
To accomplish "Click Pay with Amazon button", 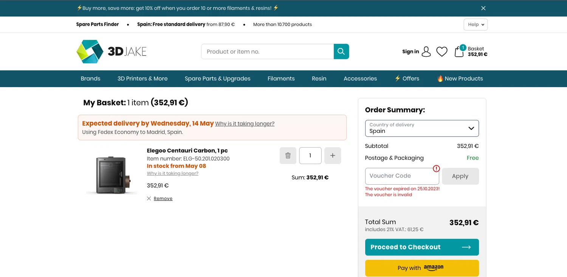I will click(422, 268).
